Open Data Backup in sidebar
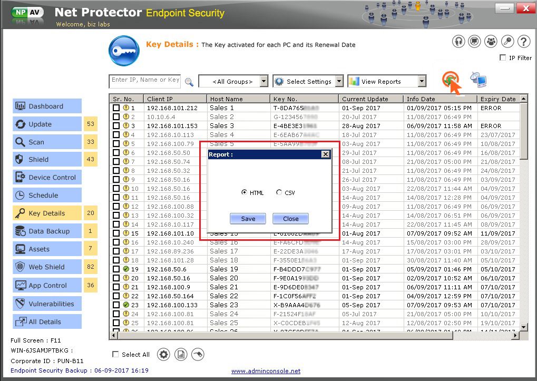Viewport: 537px width, 381px height. (47, 231)
